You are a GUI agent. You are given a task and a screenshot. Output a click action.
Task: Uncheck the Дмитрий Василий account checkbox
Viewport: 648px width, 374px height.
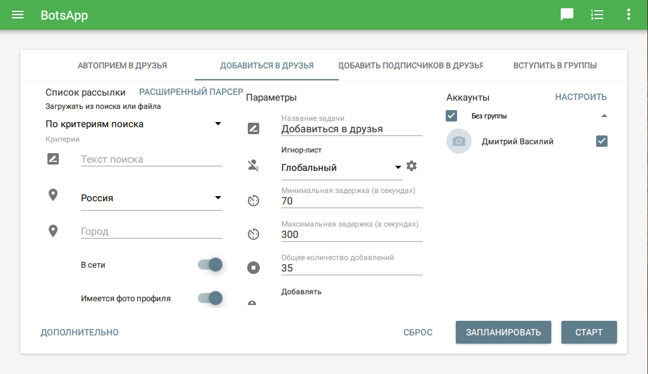[602, 141]
